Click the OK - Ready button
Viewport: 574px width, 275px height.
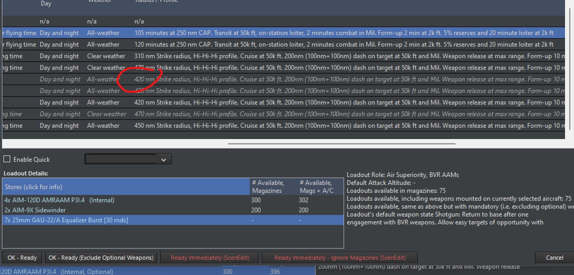[22, 258]
